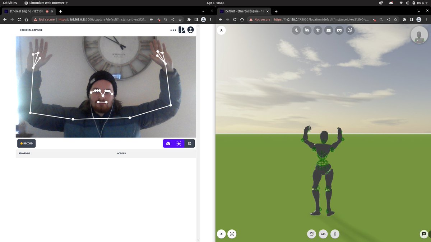Go home in the left browser window

coord(27,19)
